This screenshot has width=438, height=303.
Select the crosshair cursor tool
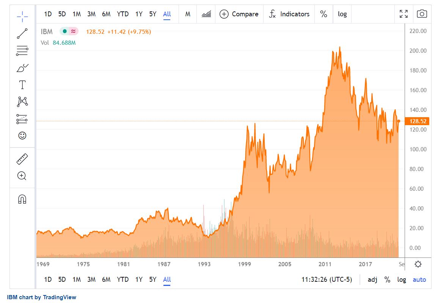point(22,16)
